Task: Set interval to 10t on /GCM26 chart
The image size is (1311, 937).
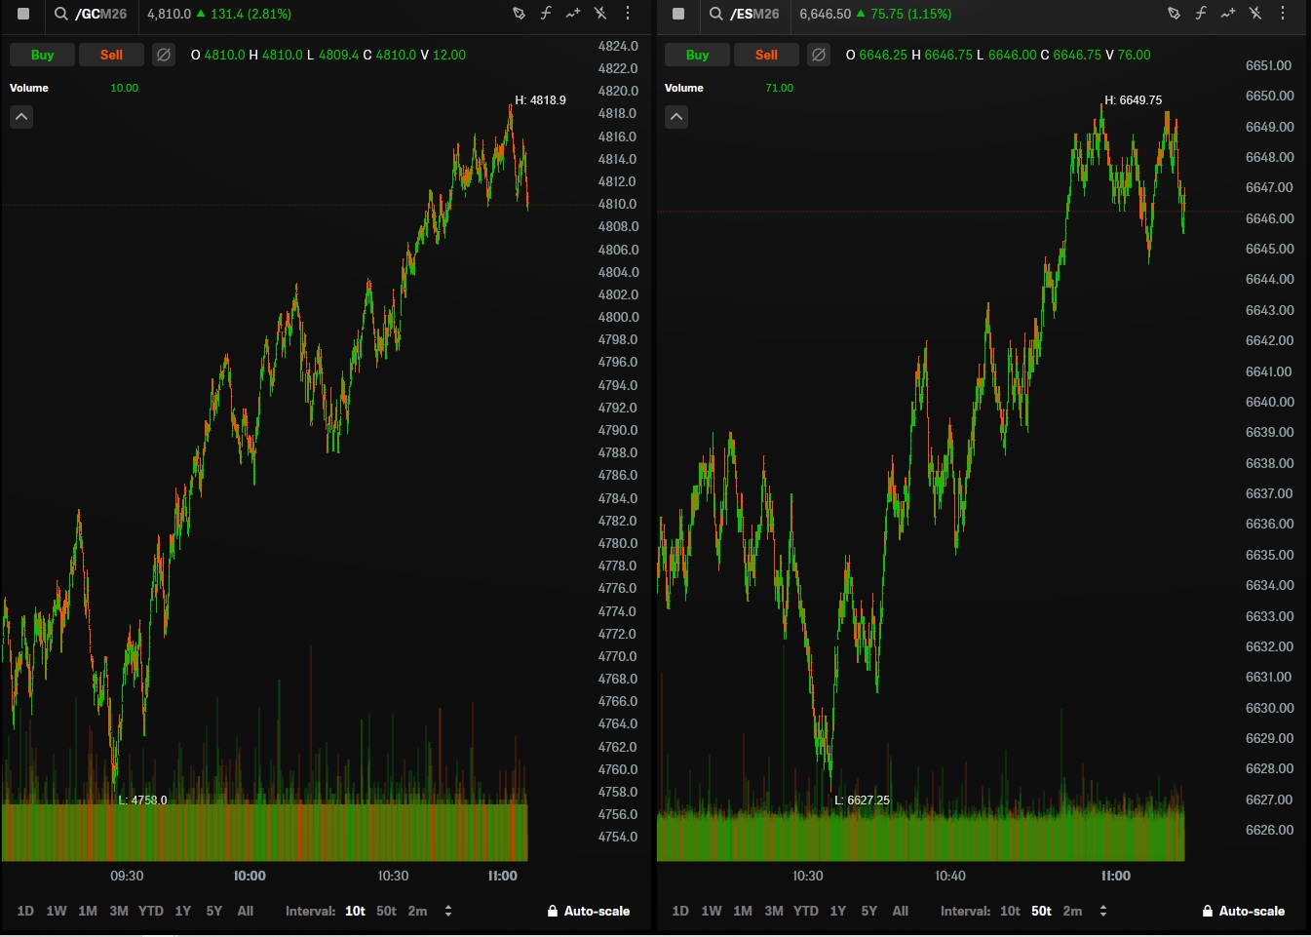Action: coord(356,911)
